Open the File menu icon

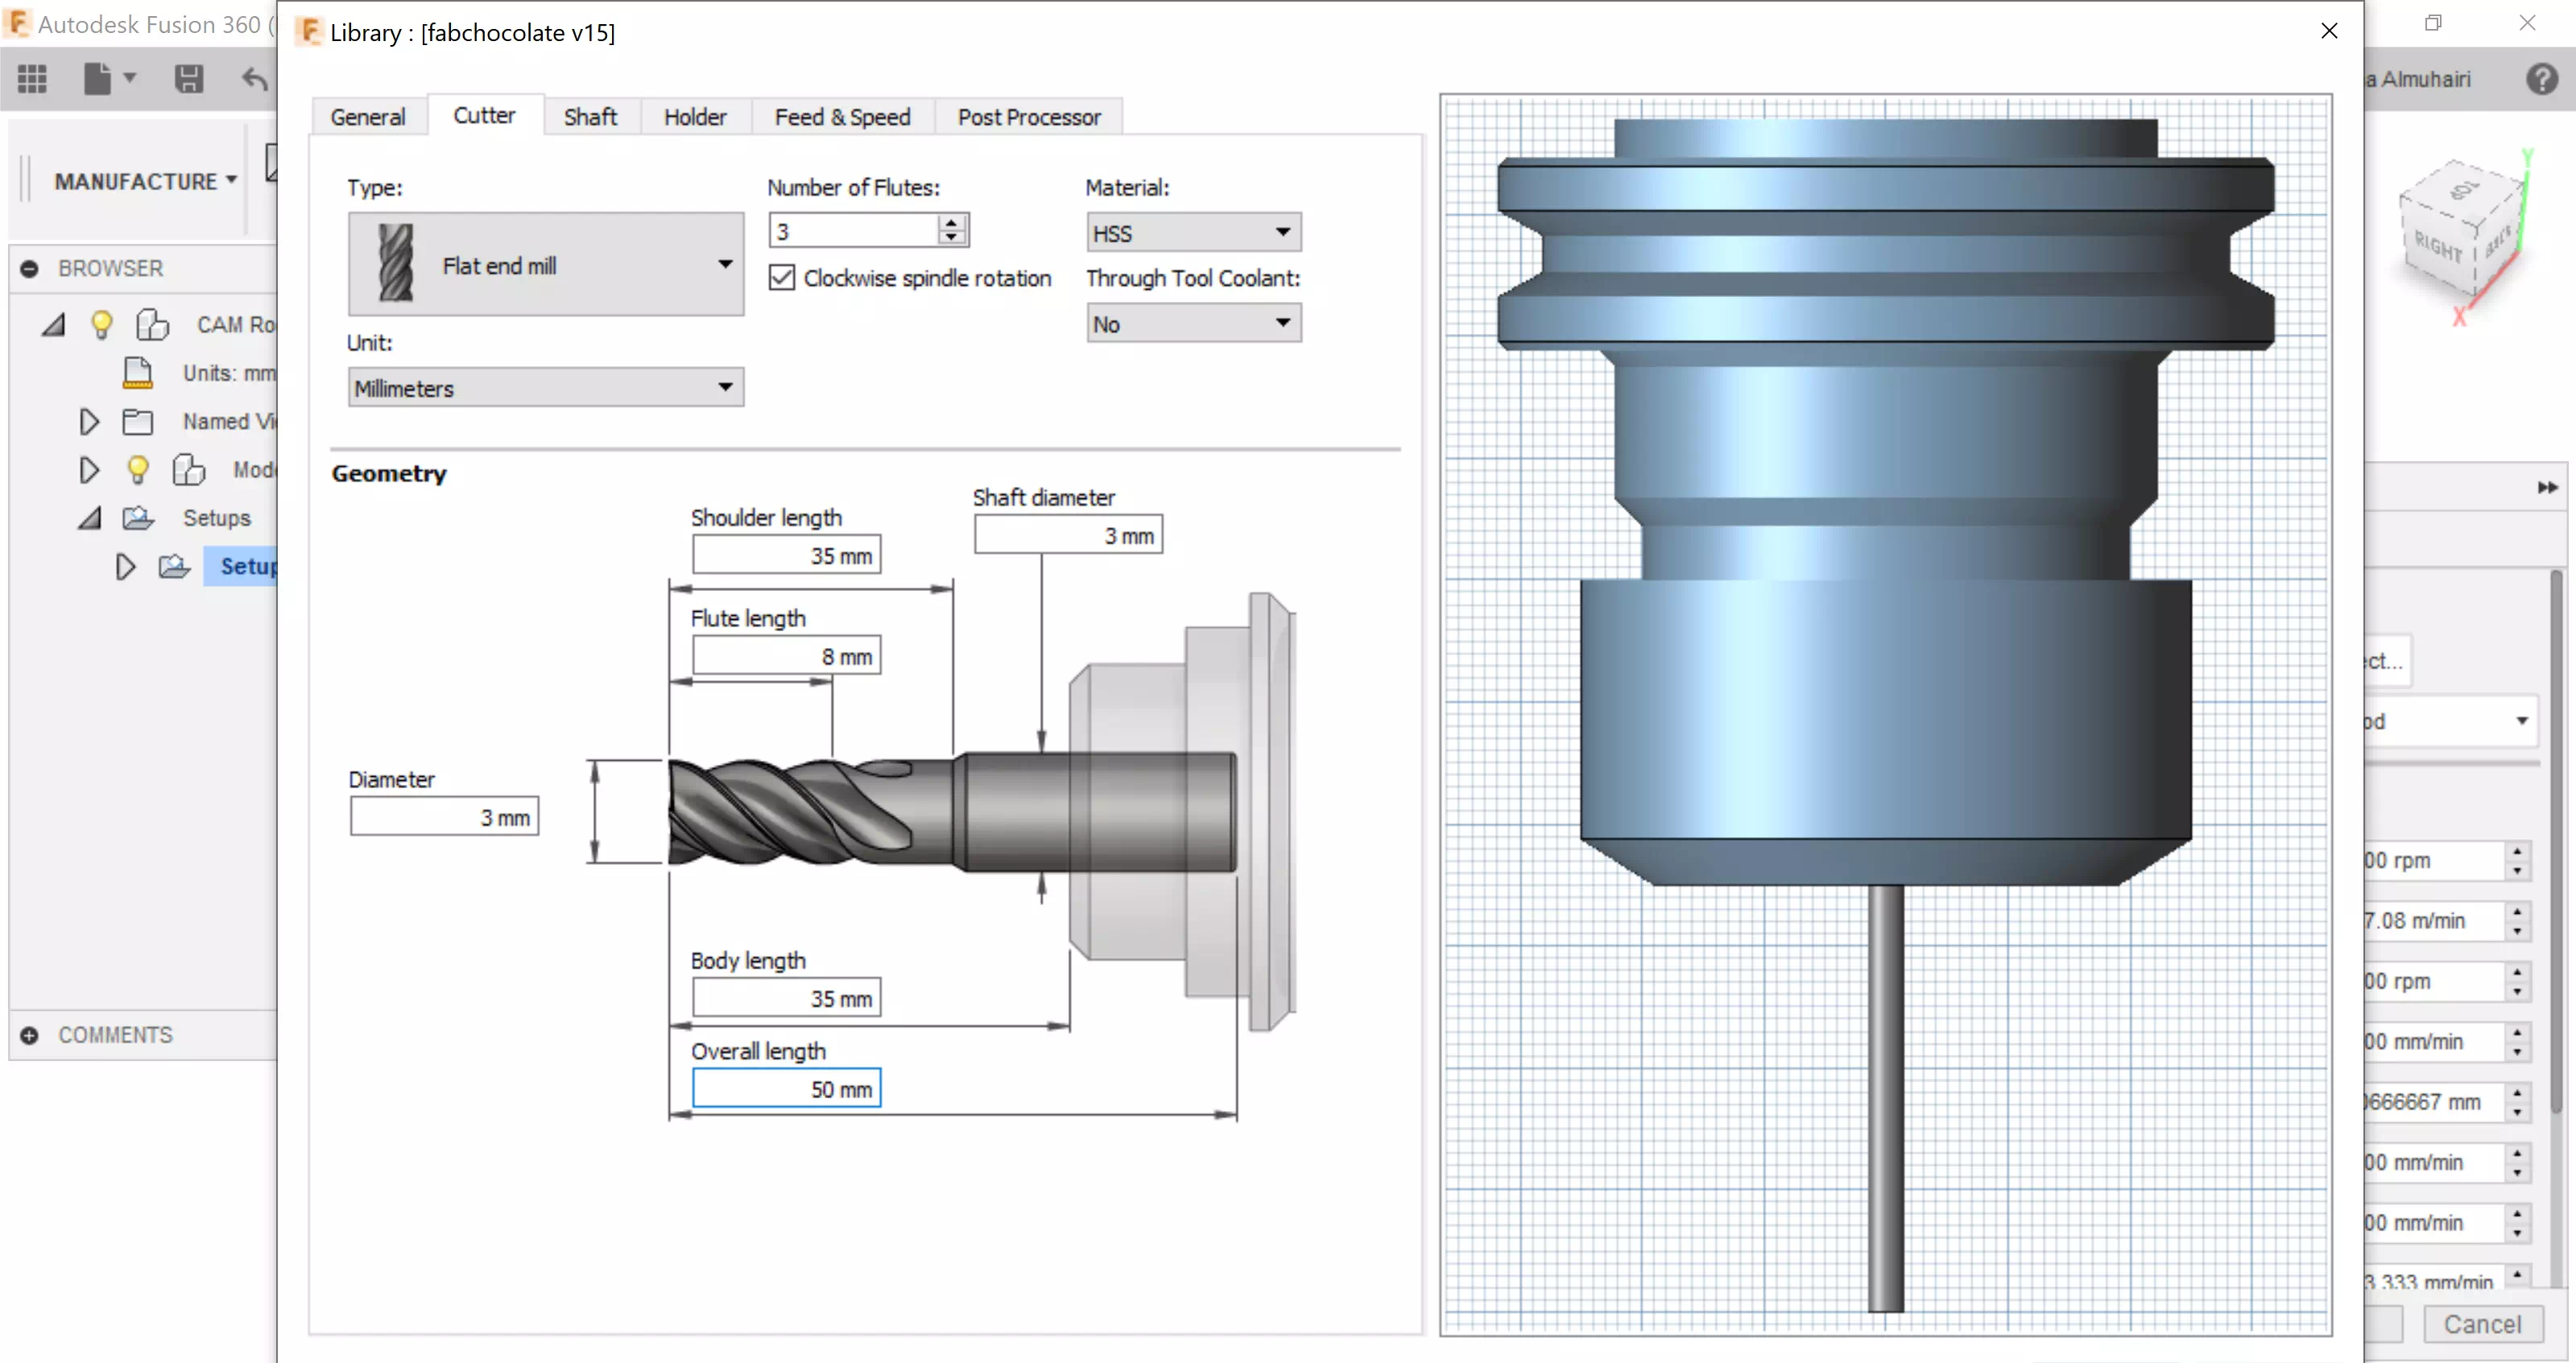click(99, 79)
